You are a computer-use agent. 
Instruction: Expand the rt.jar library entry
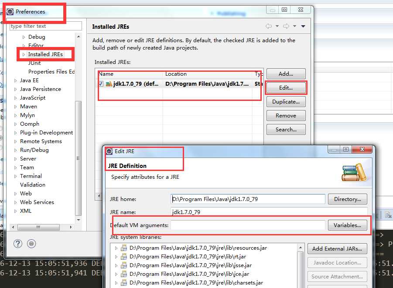pos(116,257)
